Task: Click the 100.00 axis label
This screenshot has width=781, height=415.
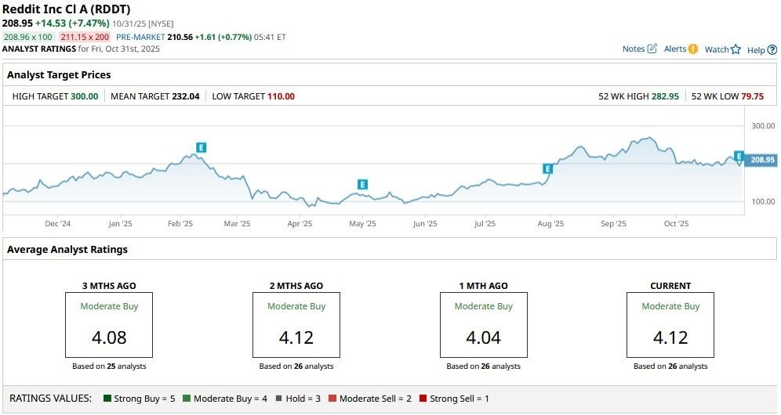Action: coord(763,201)
